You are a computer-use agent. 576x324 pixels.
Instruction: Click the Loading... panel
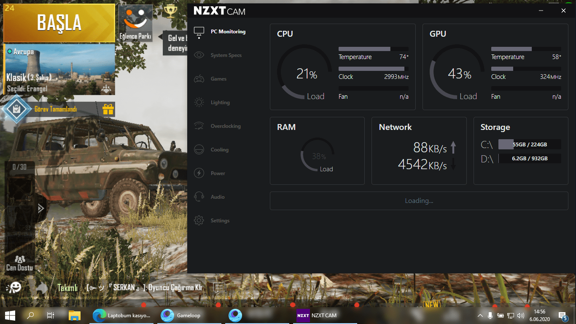pyautogui.click(x=419, y=201)
